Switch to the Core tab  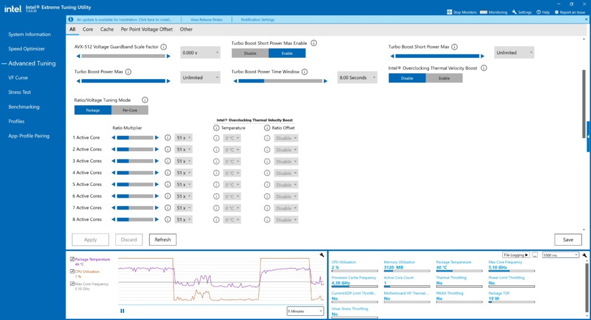click(88, 30)
